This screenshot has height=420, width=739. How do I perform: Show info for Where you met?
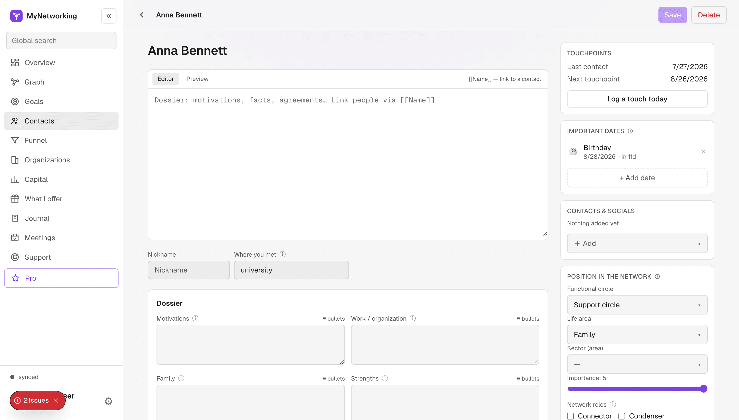coord(283,254)
